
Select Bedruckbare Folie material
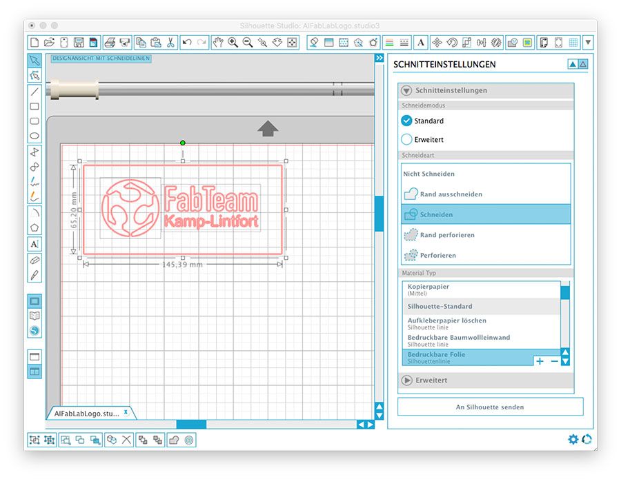tap(481, 357)
